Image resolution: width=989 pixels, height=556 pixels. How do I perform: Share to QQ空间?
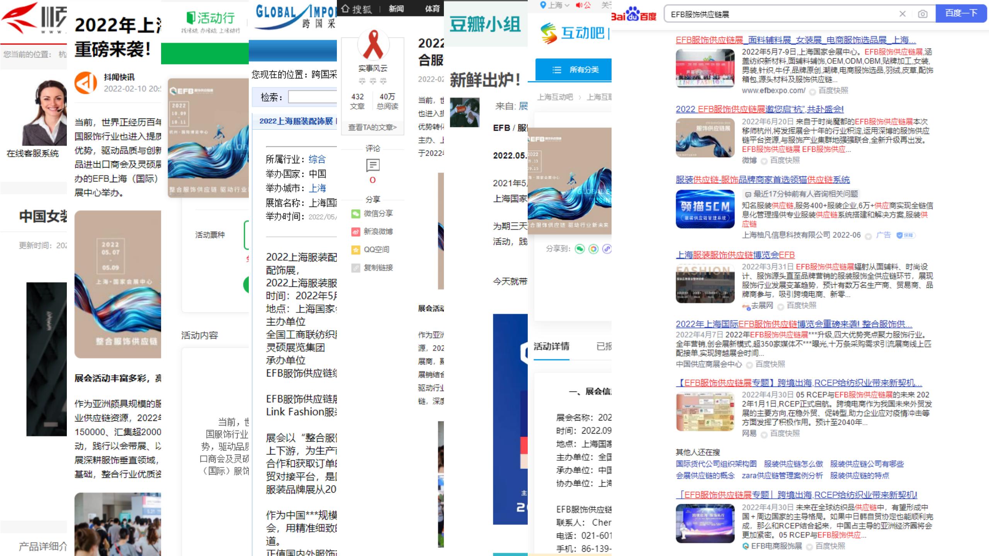click(370, 250)
